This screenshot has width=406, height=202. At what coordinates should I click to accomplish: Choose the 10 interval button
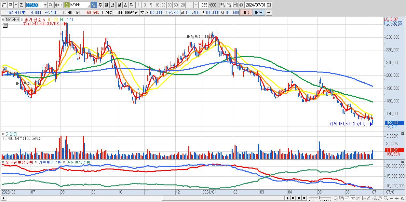coord(157,5)
